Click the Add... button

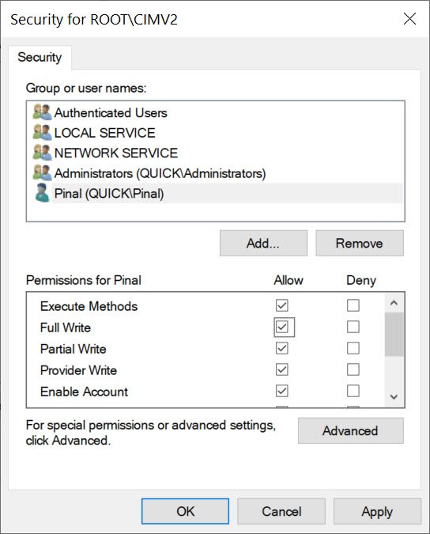click(263, 243)
